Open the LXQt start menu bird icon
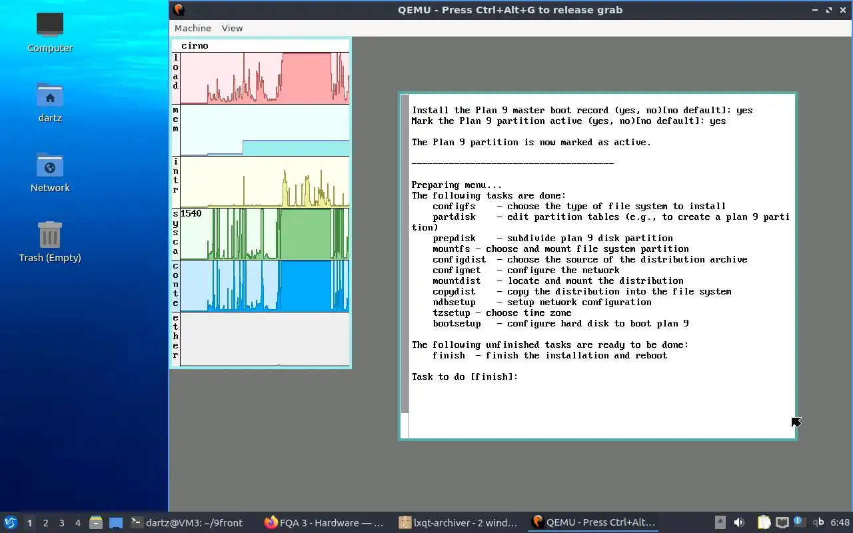Image resolution: width=853 pixels, height=533 pixels. [11, 522]
